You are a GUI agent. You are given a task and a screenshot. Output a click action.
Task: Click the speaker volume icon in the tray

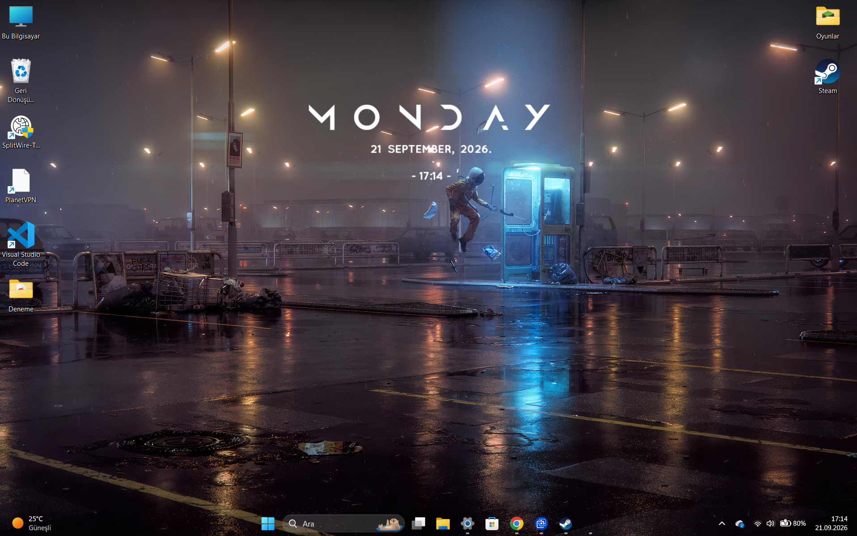770,523
